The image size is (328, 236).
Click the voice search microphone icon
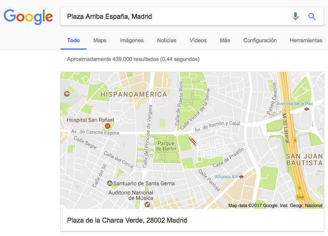tap(295, 16)
